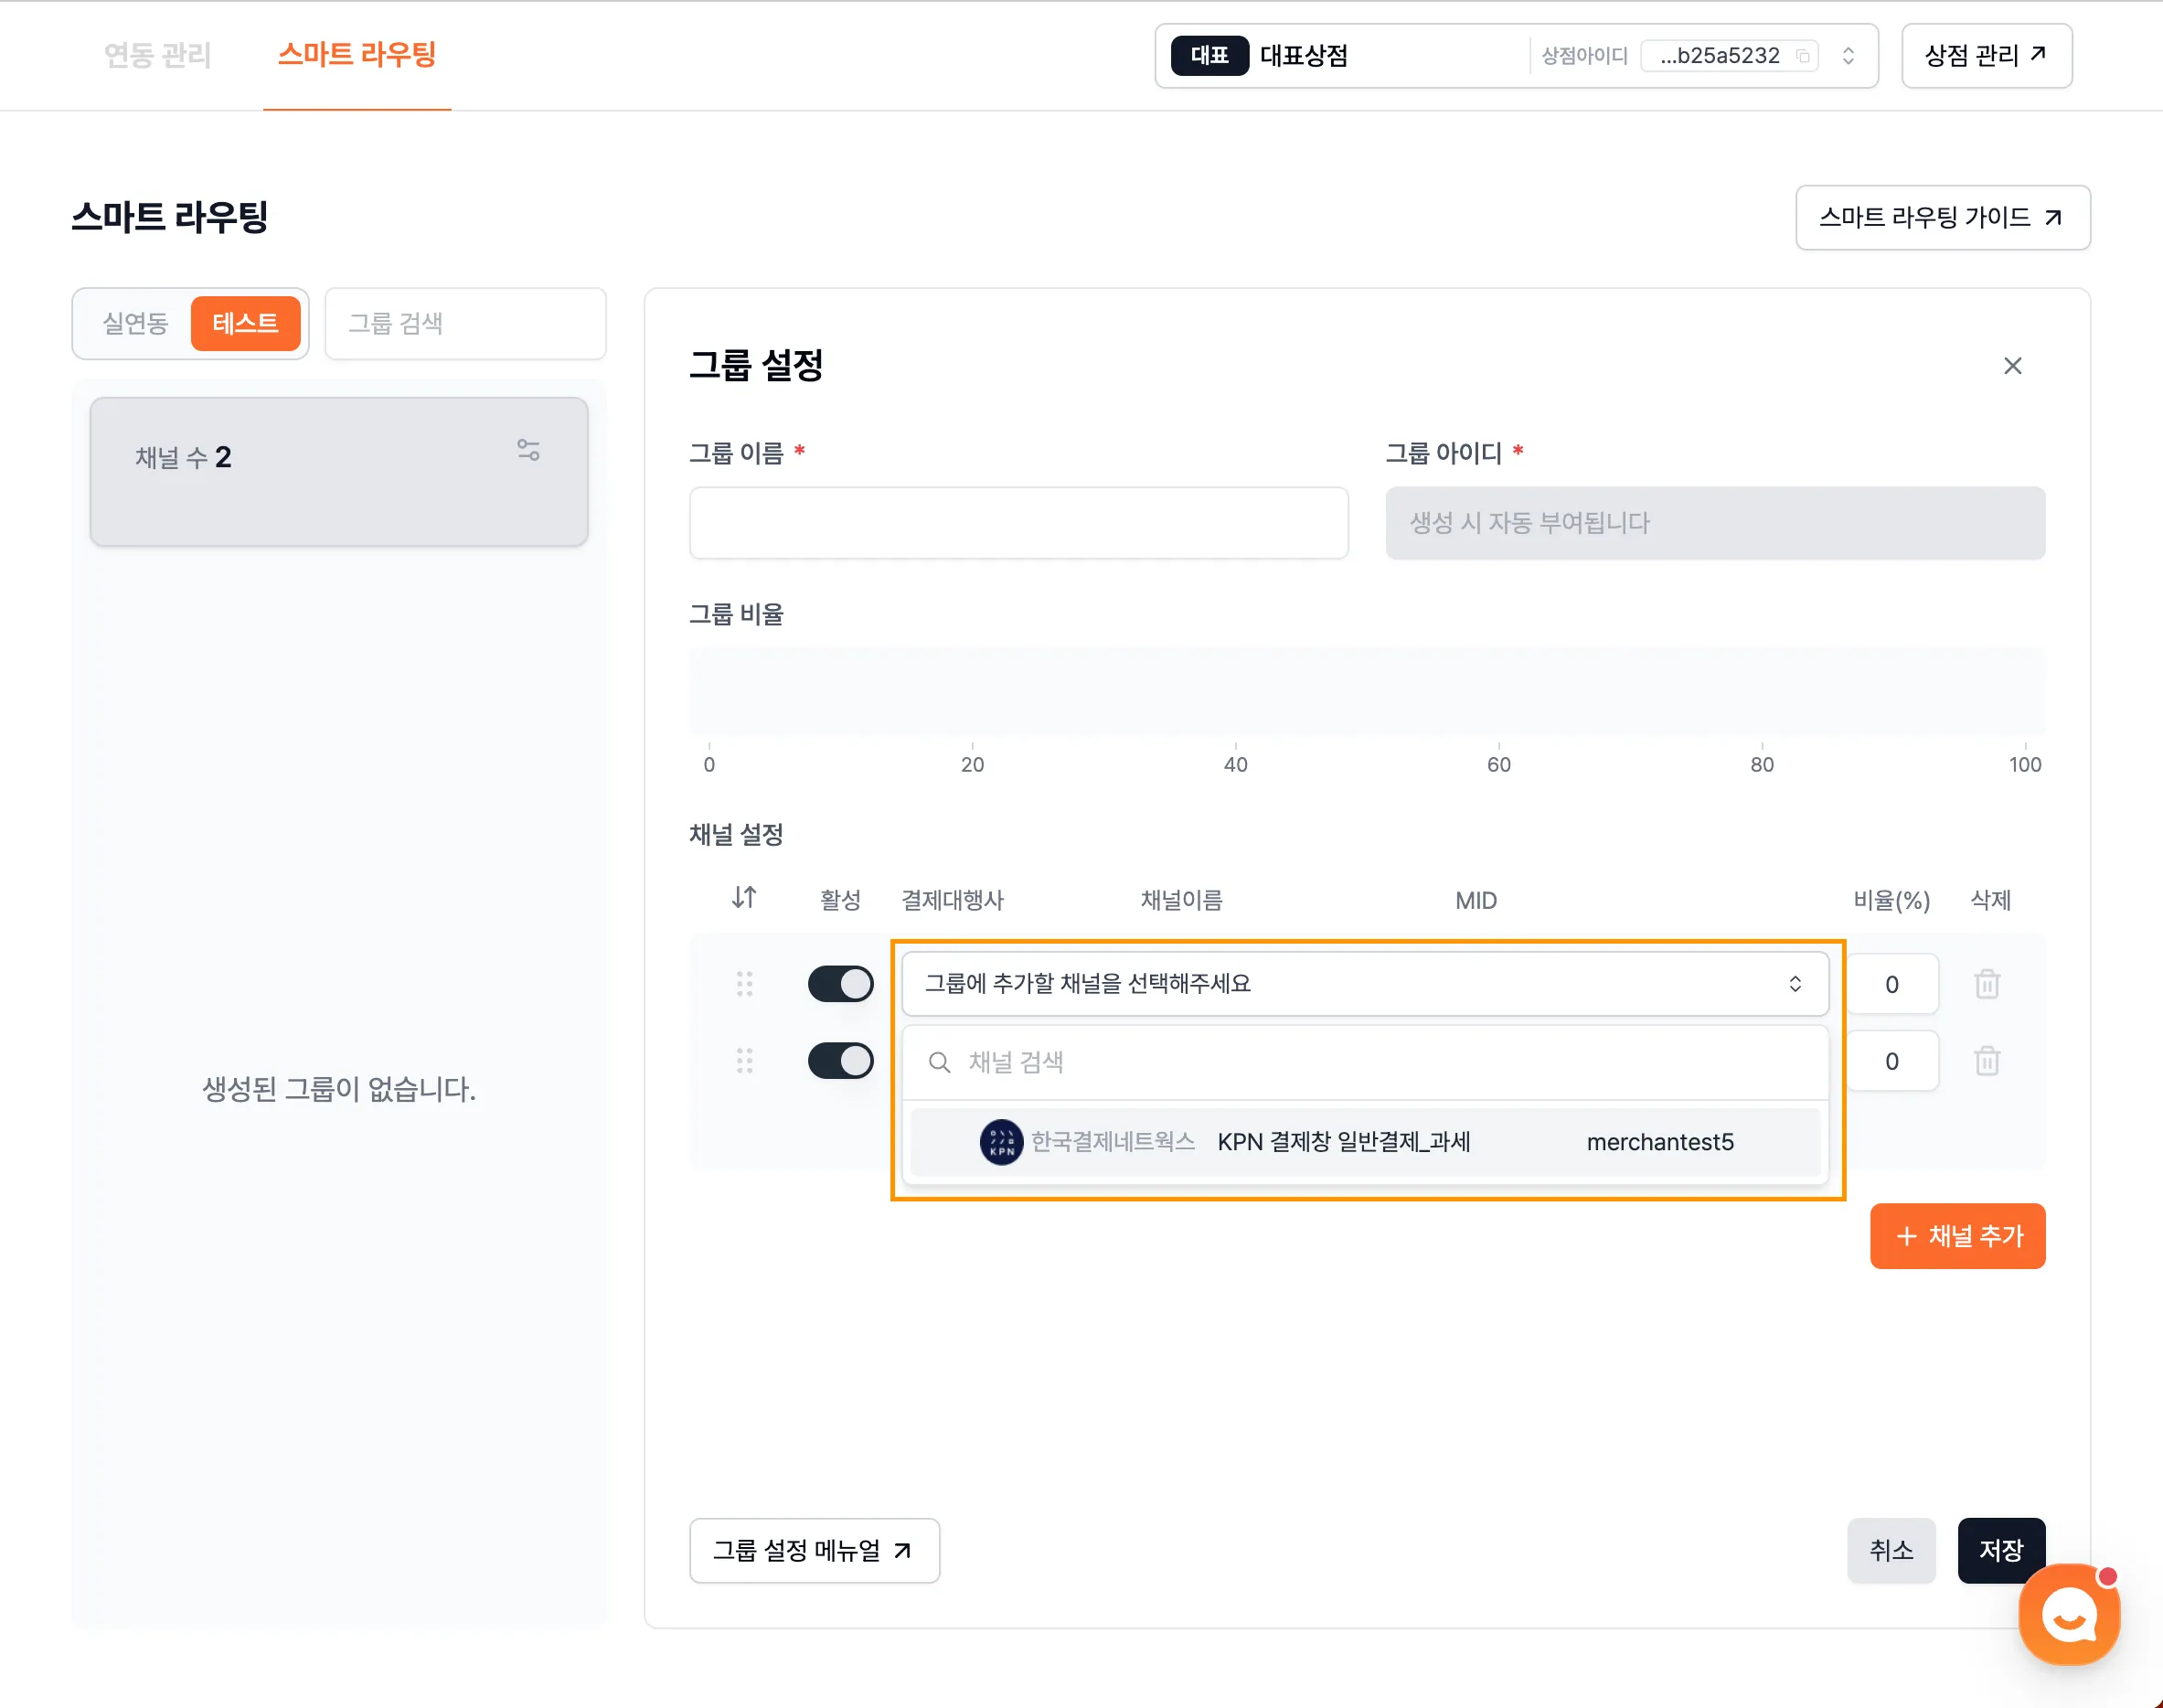This screenshot has width=2163, height=1708.
Task: Select the 스마트 라우팅 tab
Action: (357, 55)
